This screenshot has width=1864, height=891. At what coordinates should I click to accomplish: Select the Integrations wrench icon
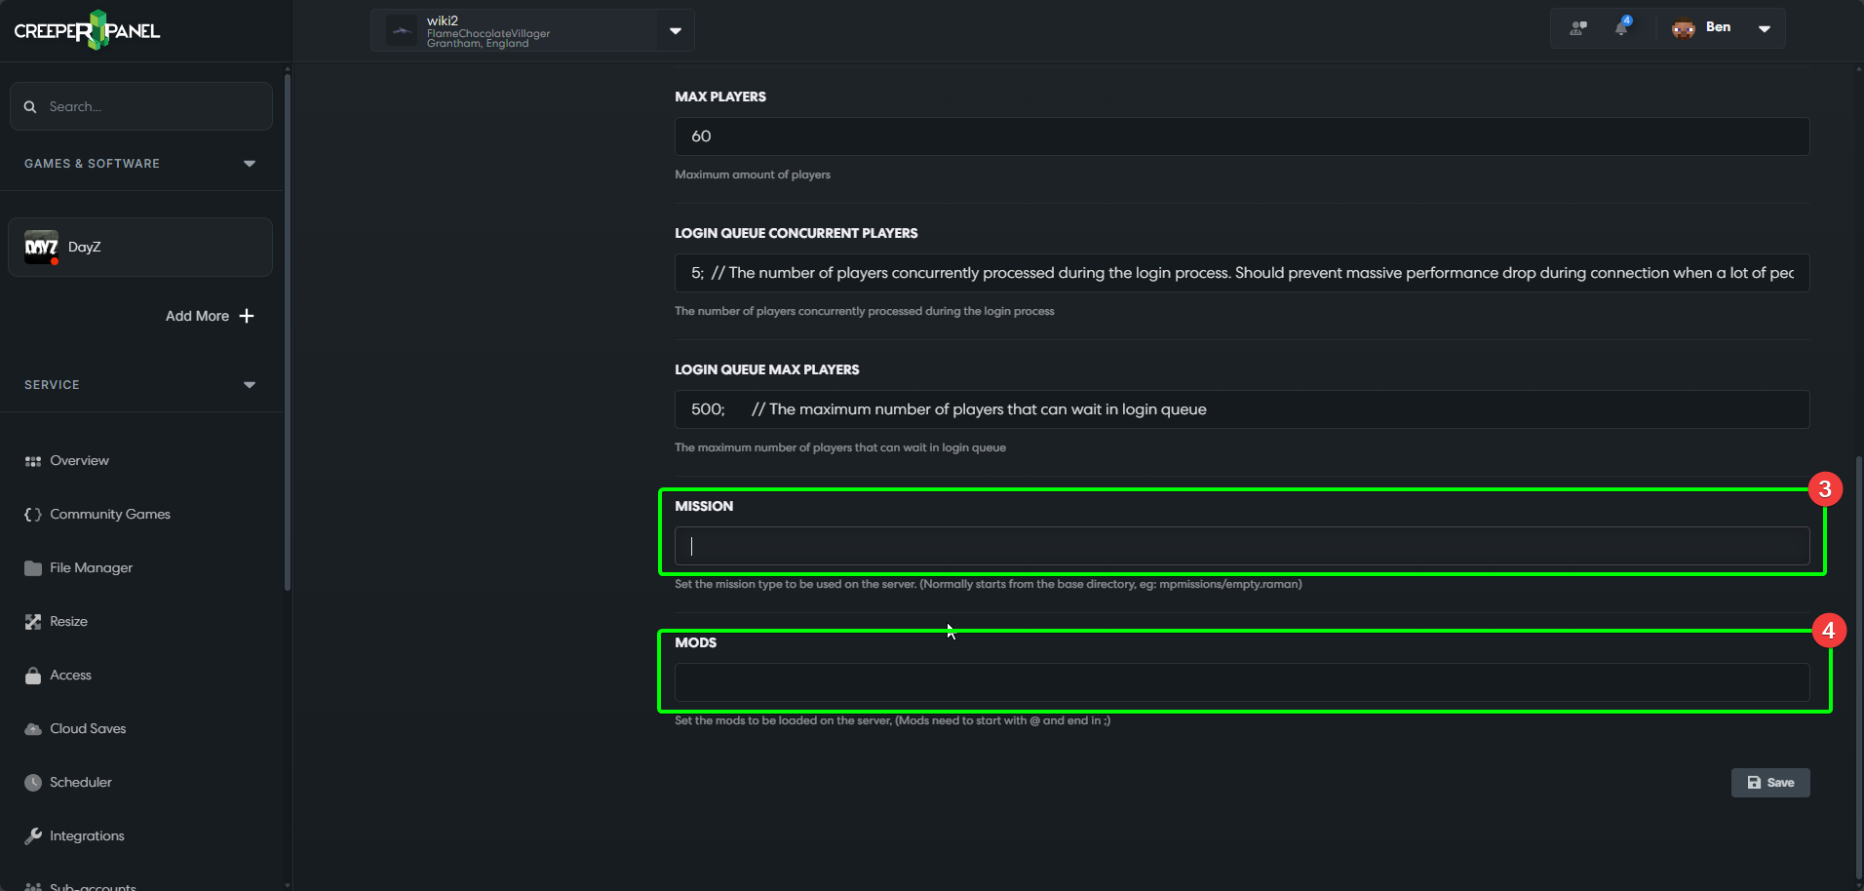point(32,835)
